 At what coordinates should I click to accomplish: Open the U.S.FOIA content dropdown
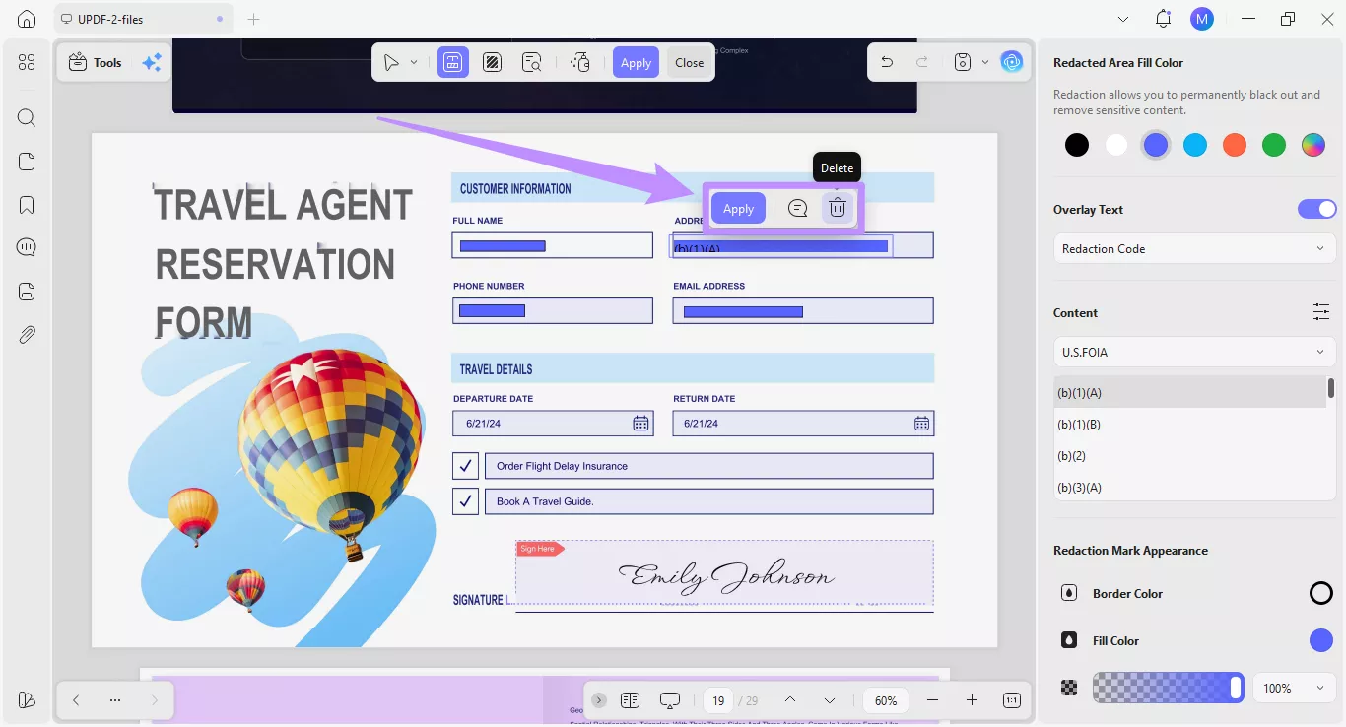pos(1195,352)
